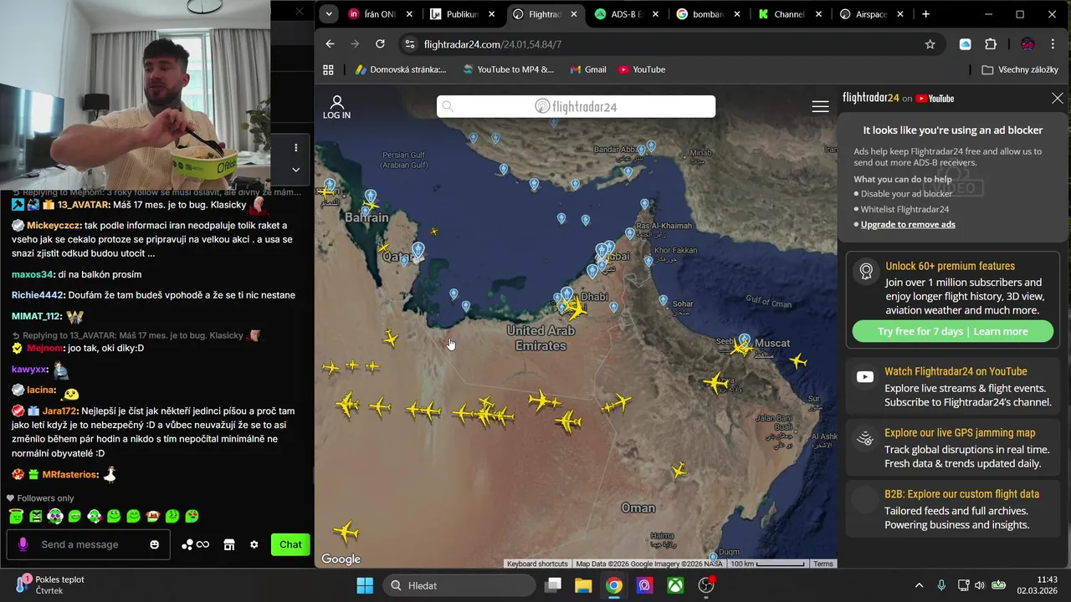Viewport: 1071px width, 602px height.
Task: Click the aircraft in southwest map corner
Action: coord(346,532)
